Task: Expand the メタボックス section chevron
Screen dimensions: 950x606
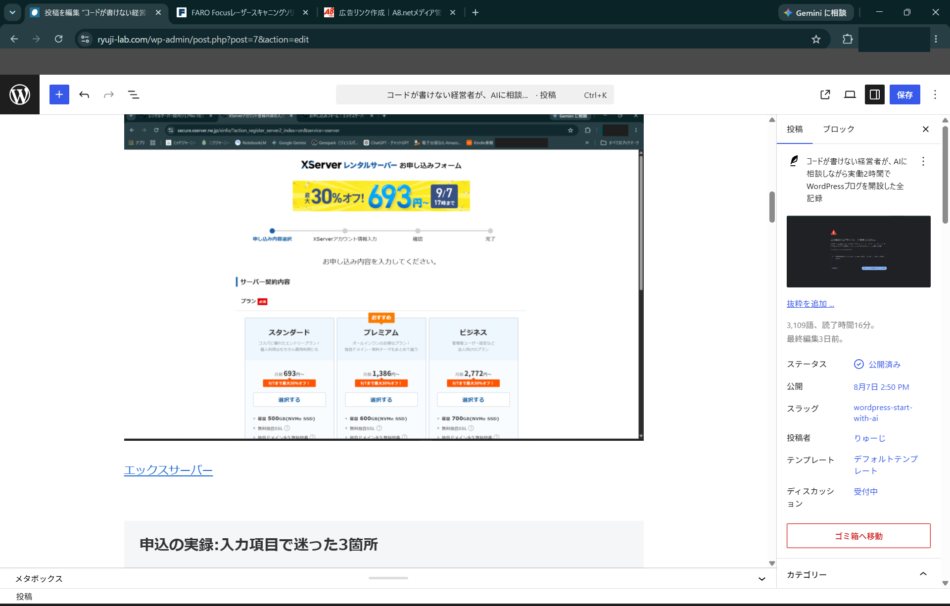Action: pos(762,579)
